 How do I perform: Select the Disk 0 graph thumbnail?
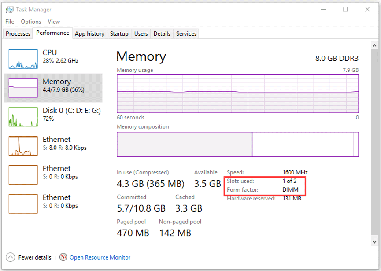click(23, 117)
